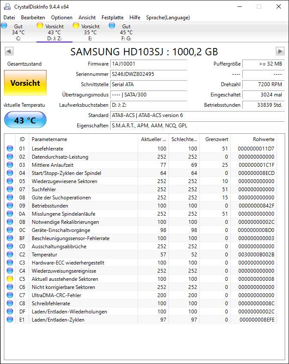Open the Sprache(Language) menu
This screenshot has width=289, height=364.
point(168,18)
